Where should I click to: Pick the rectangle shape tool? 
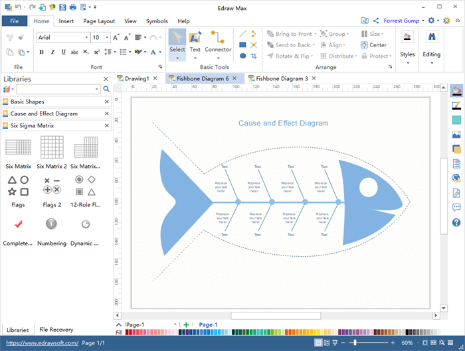click(242, 44)
